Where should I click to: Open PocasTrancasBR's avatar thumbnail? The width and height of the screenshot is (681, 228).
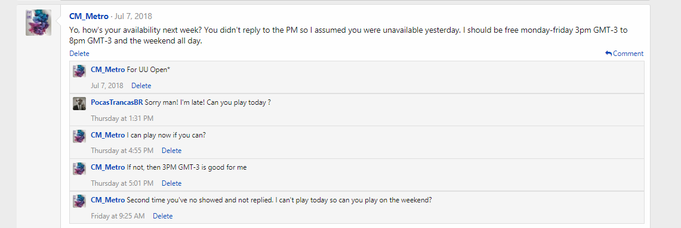click(x=79, y=104)
